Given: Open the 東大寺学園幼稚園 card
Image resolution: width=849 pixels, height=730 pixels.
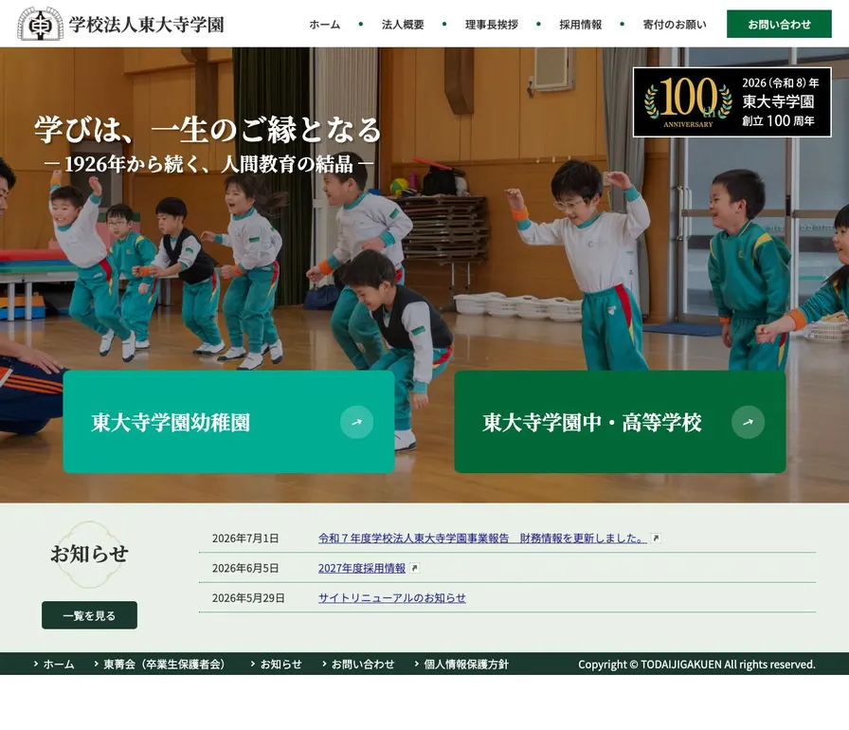Looking at the screenshot, I should point(228,422).
